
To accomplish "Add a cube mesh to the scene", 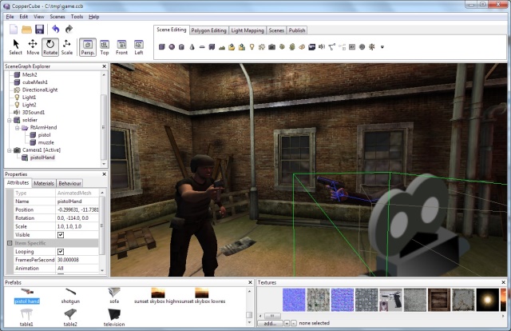I will pos(161,47).
